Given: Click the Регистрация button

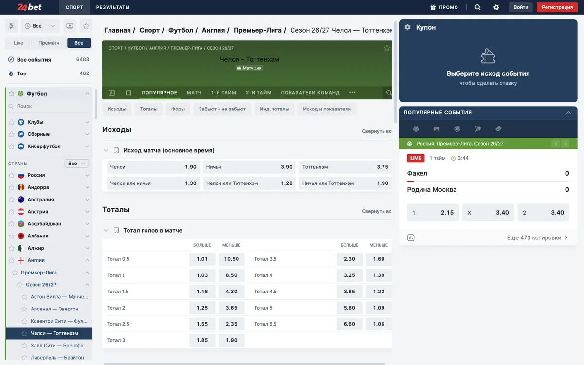Looking at the screenshot, I should (557, 7).
